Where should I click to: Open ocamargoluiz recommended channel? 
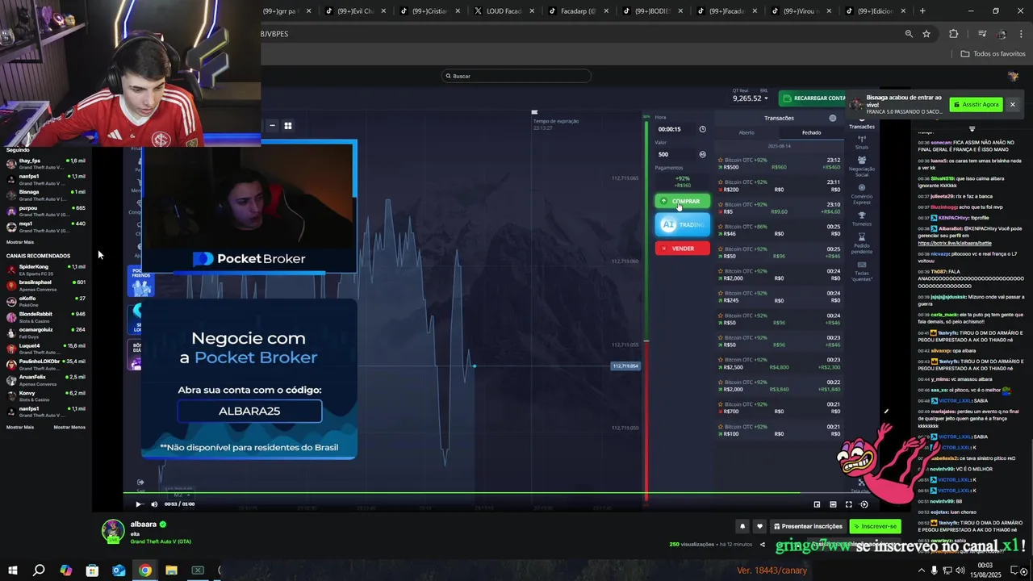click(x=46, y=332)
